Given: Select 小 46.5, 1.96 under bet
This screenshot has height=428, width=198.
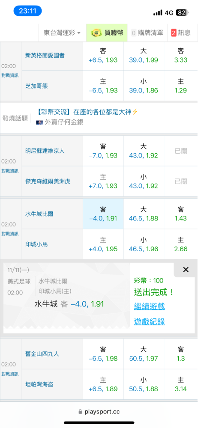Looking at the screenshot, I should 144,244.
